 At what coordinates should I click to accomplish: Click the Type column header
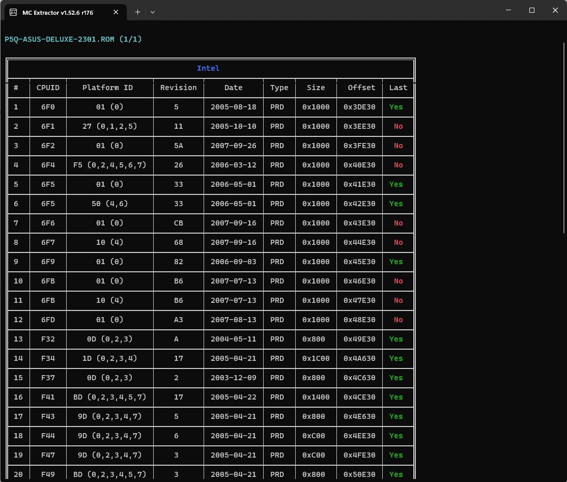[279, 88]
